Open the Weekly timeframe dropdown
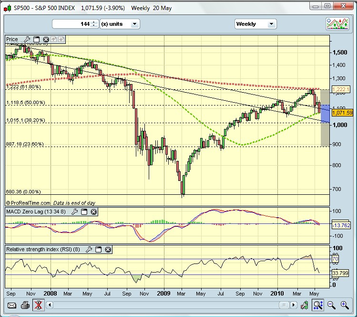 (x=255, y=24)
